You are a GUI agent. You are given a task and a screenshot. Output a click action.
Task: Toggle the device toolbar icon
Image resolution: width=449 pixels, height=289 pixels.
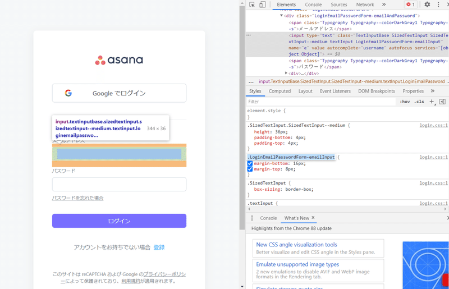tap(262, 4)
